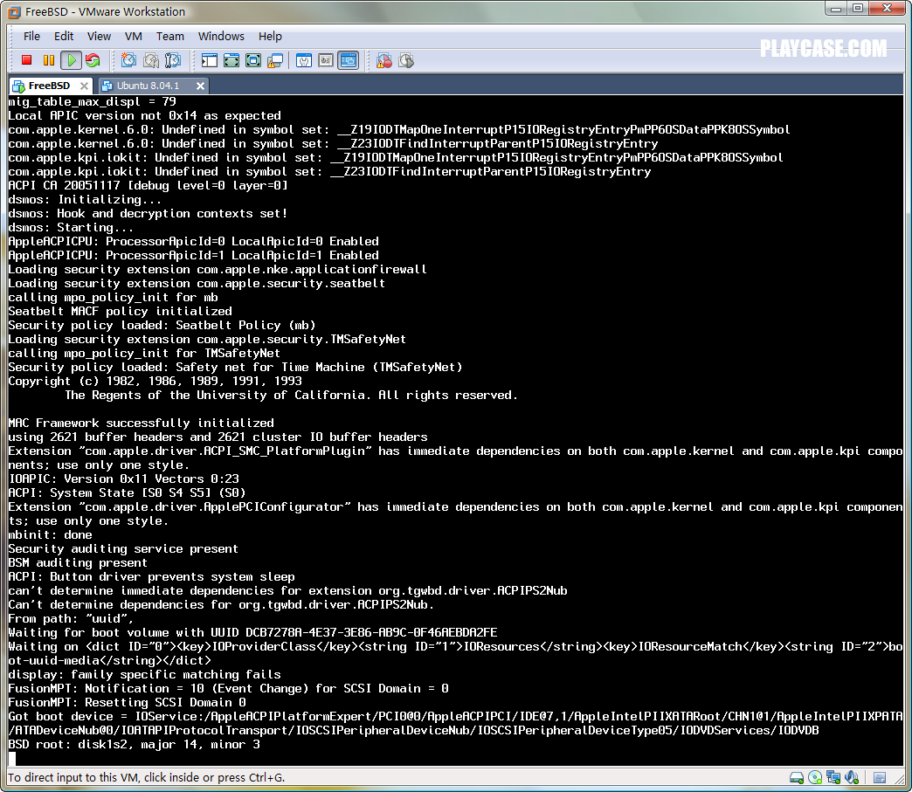Click the replay recording icon

[x=406, y=60]
